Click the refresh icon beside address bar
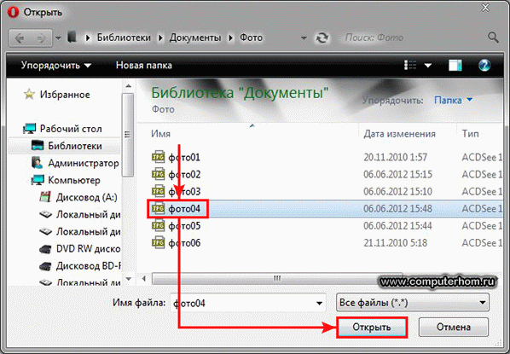The width and height of the screenshot is (510, 354). click(x=322, y=38)
